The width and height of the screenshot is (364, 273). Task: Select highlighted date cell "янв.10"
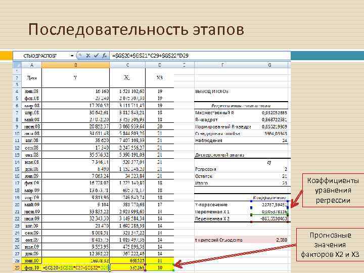(x=31, y=261)
